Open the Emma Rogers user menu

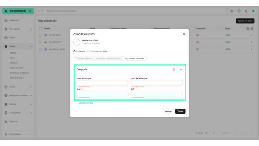(x=18, y=134)
